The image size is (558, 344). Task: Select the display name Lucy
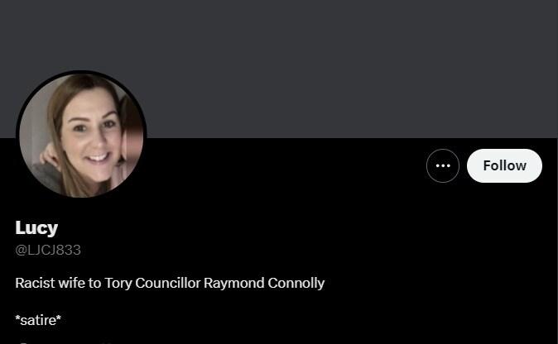click(x=36, y=227)
